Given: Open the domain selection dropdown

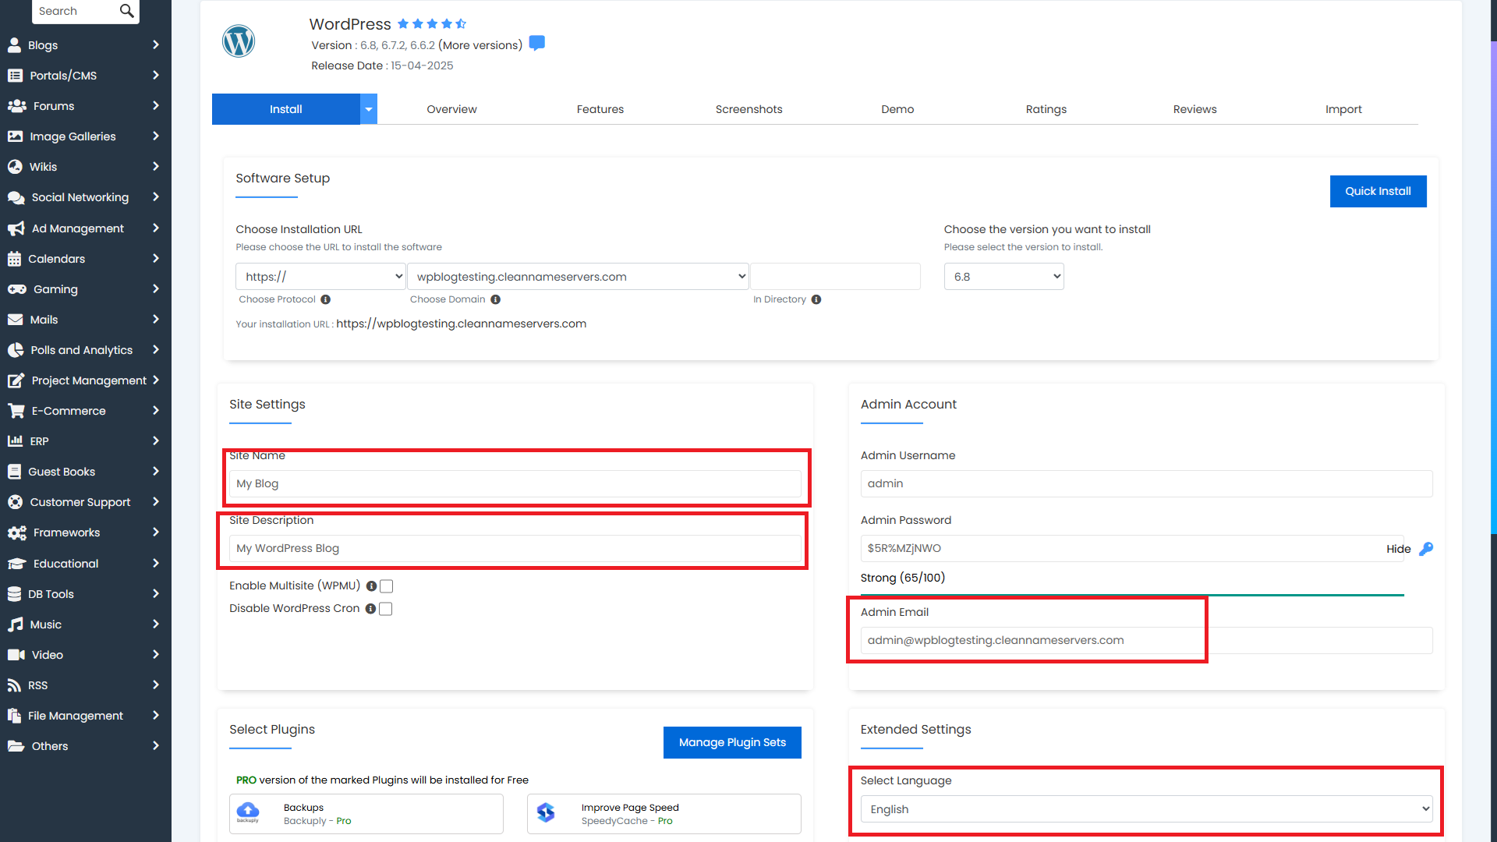Looking at the screenshot, I should tap(578, 277).
